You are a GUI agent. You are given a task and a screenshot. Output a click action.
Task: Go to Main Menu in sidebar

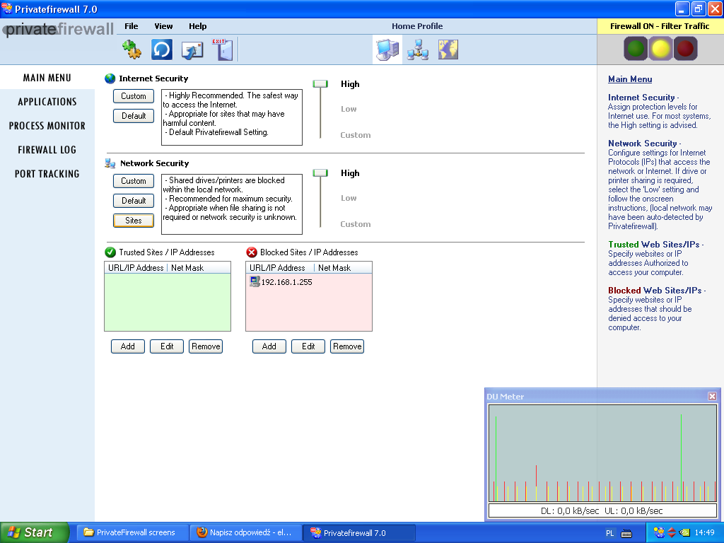tap(47, 78)
